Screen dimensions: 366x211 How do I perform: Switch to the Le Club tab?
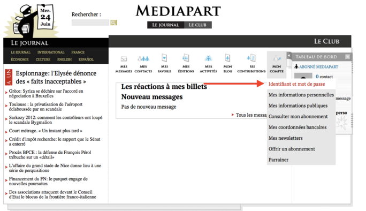tap(197, 25)
